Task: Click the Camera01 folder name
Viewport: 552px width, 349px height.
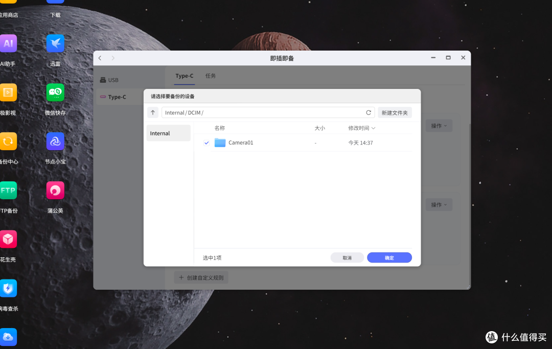Action: pyautogui.click(x=241, y=143)
